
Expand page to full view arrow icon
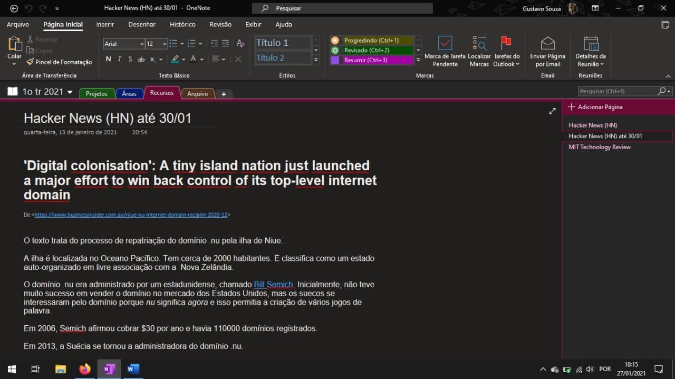(552, 111)
